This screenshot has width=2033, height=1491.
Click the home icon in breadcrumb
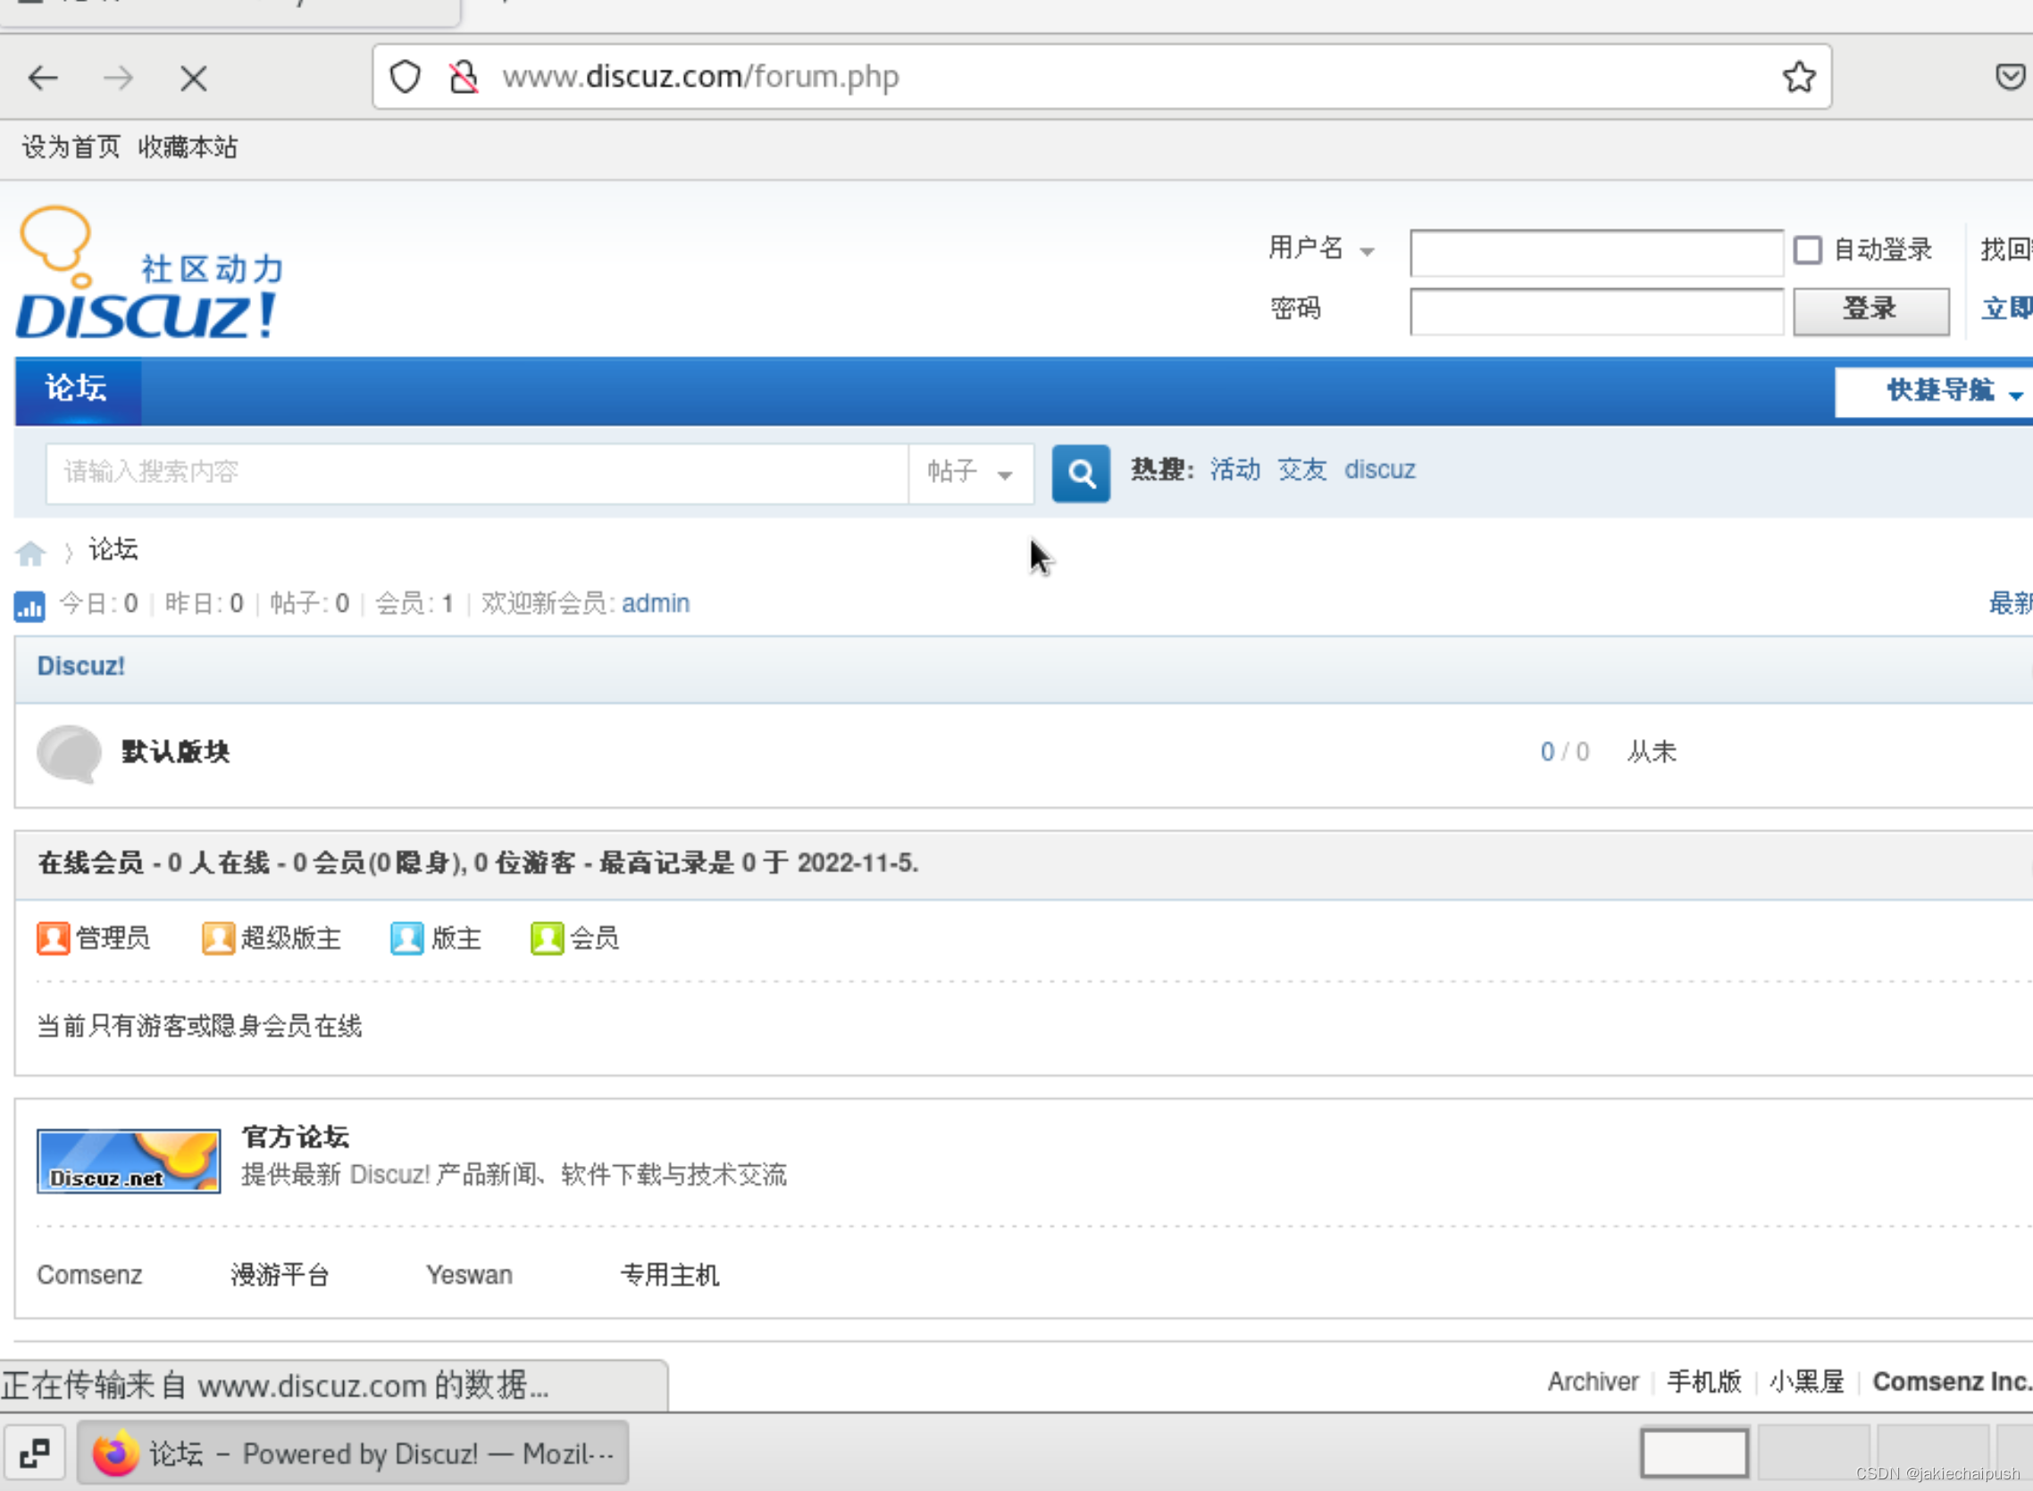pos(30,553)
